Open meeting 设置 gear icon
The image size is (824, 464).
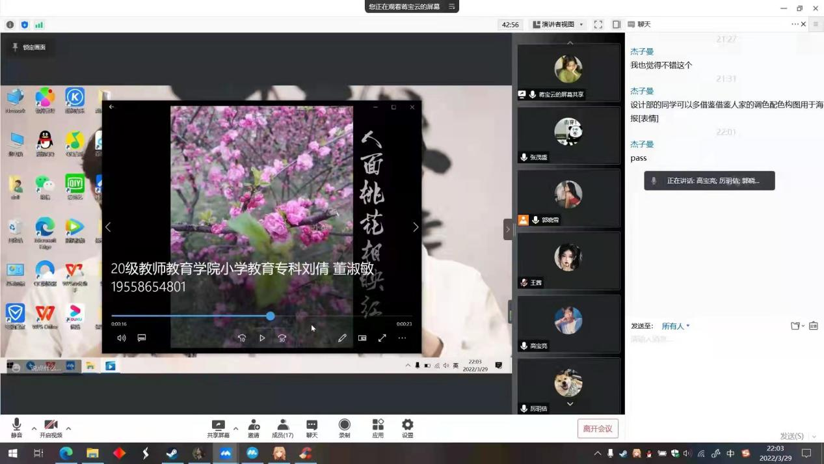407,428
